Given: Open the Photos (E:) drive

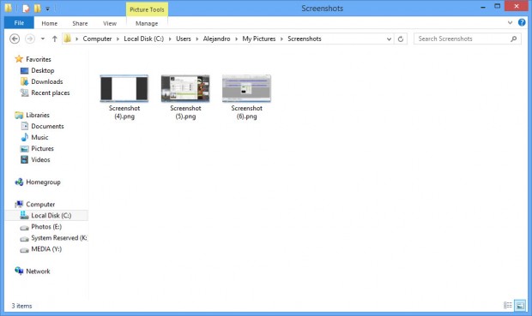Looking at the screenshot, I should coord(46,227).
